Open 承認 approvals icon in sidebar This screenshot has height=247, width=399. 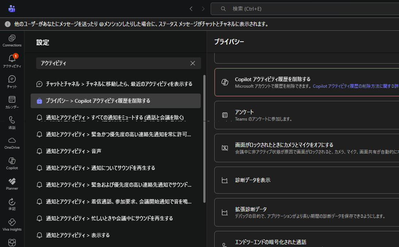(x=12, y=204)
